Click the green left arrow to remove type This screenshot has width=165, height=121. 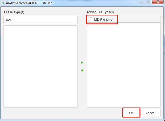click(x=82, y=70)
